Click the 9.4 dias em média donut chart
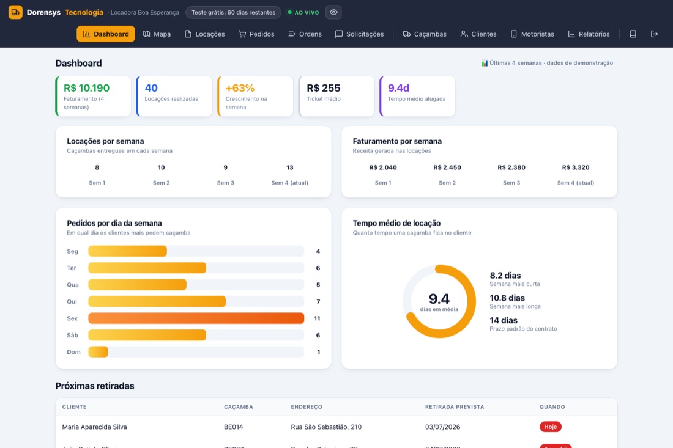The image size is (673, 448). 439,301
